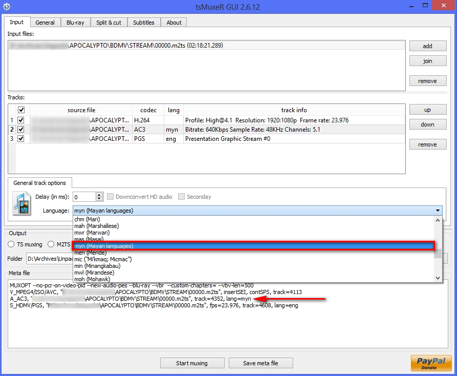The height and width of the screenshot is (376, 457).
Task: Uncheck the PGS subtitle track checkbox
Action: click(x=21, y=138)
